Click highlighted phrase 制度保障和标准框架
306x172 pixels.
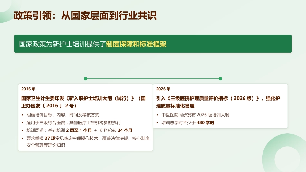click(136, 44)
